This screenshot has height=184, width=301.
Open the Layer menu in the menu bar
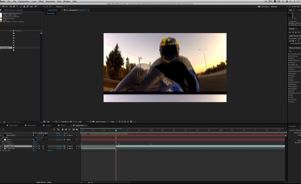pyautogui.click(x=34, y=2)
